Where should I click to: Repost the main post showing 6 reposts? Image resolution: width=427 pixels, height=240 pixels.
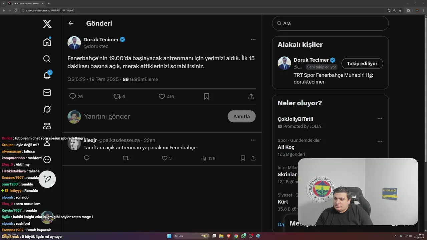pos(117,96)
